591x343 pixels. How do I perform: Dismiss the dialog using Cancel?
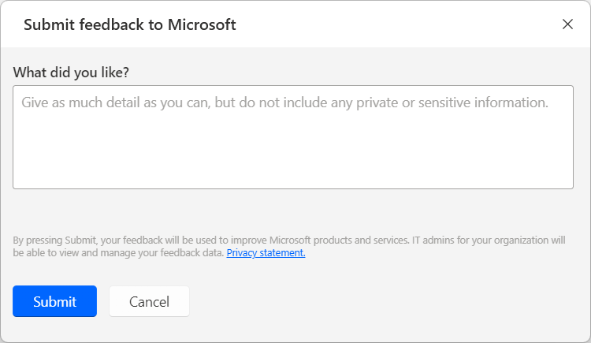(x=149, y=301)
